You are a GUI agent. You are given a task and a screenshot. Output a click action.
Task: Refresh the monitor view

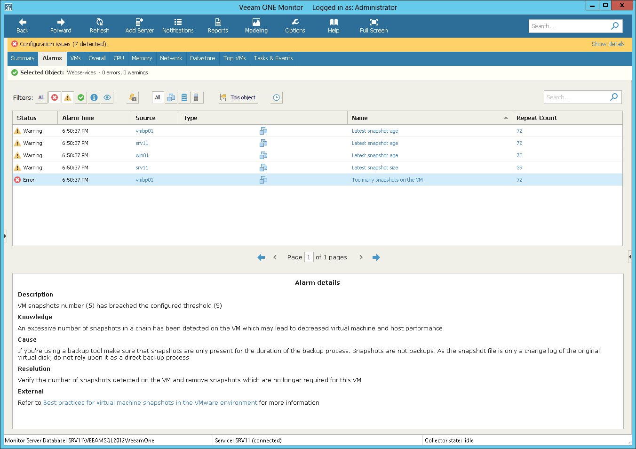[x=99, y=26]
